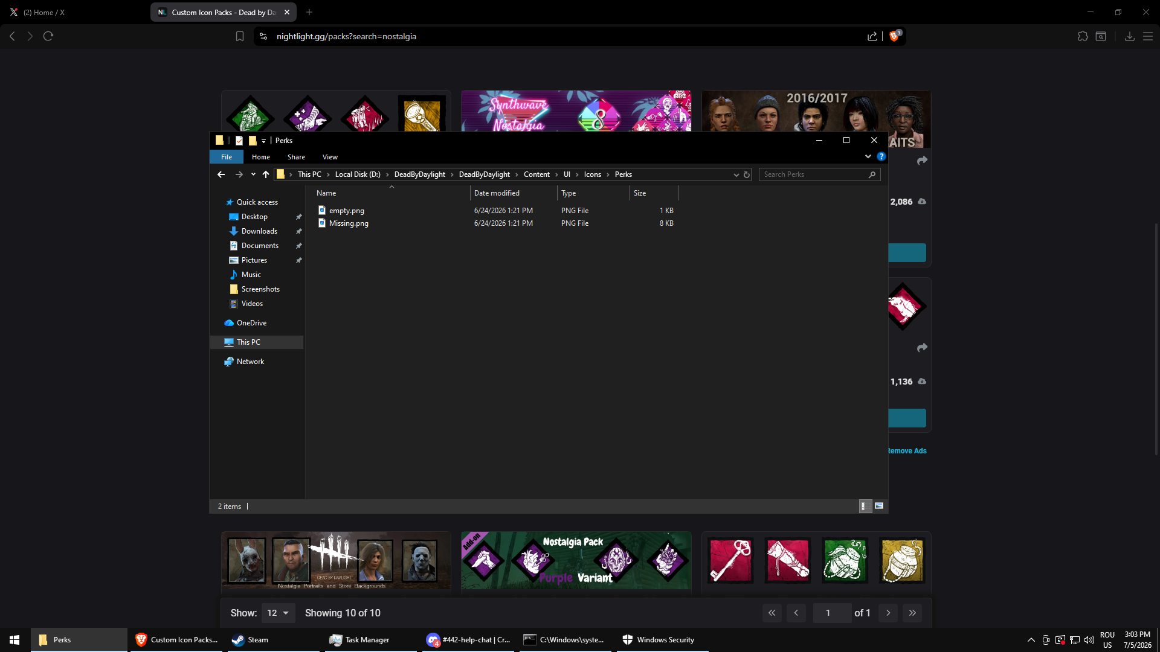Reload the nightlight.gg page
This screenshot has height=652, width=1160.
[x=48, y=36]
